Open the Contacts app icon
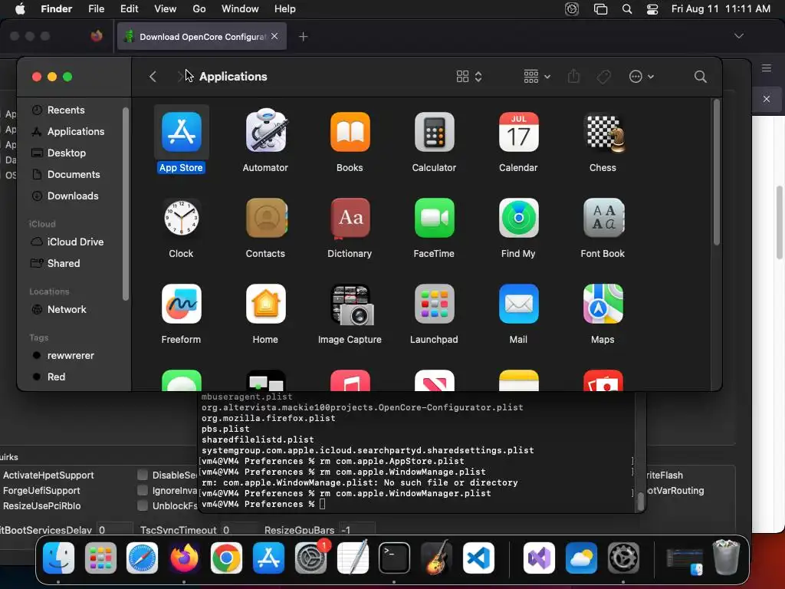 point(266,218)
